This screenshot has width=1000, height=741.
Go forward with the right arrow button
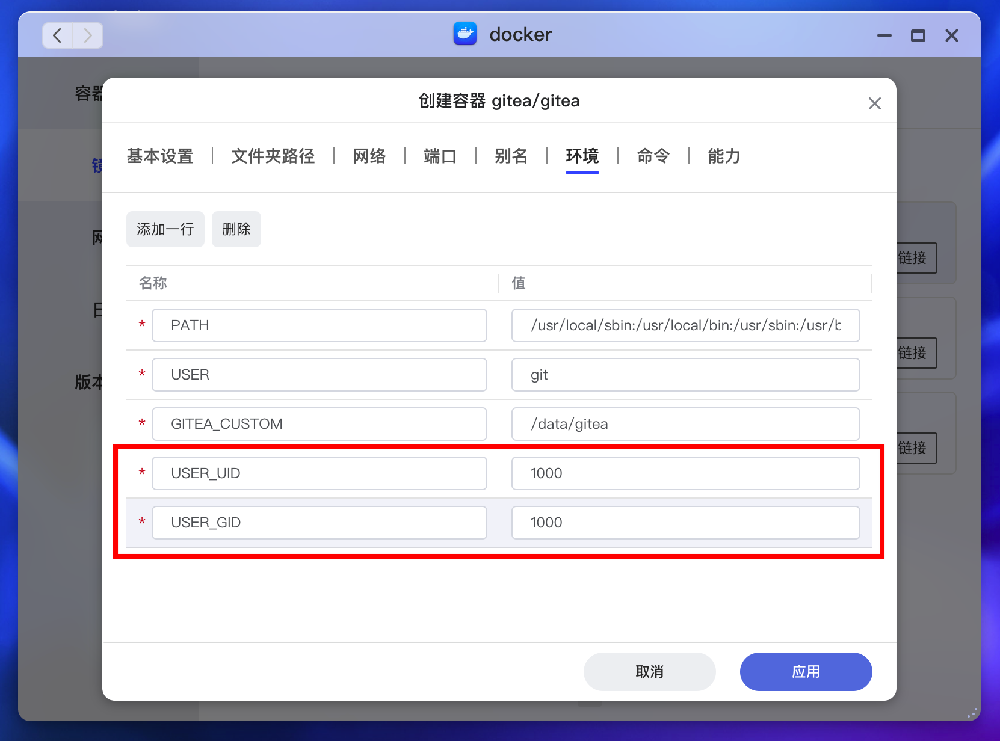tap(88, 35)
